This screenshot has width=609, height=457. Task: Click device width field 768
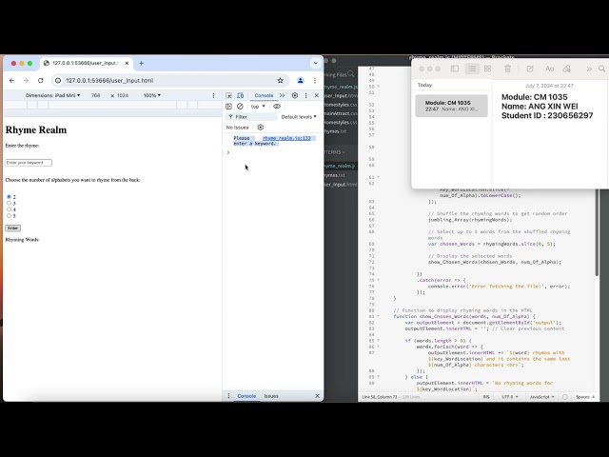pos(95,95)
